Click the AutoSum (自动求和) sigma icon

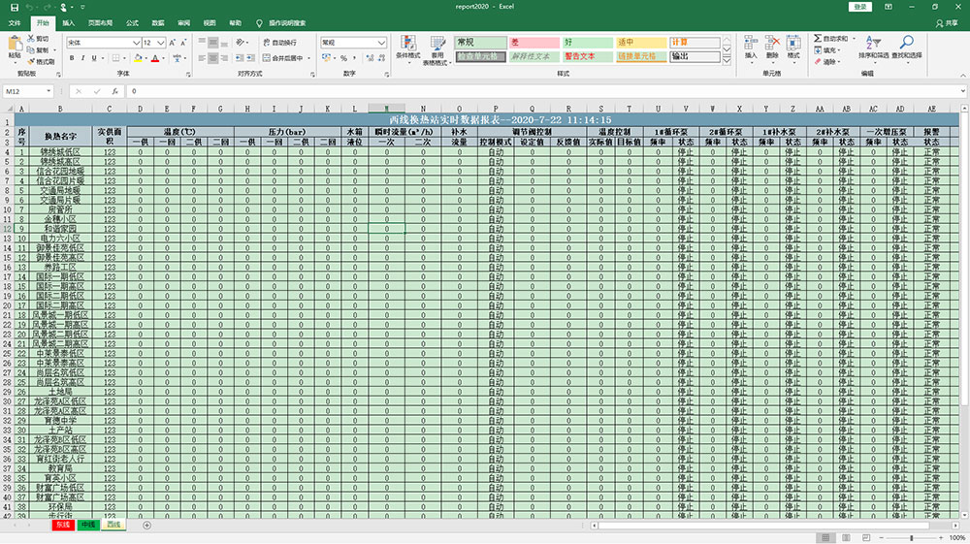[818, 39]
